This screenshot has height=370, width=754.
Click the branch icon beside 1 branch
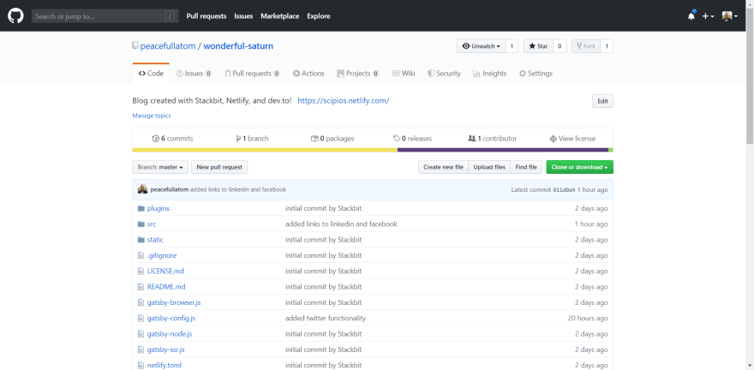(x=238, y=139)
